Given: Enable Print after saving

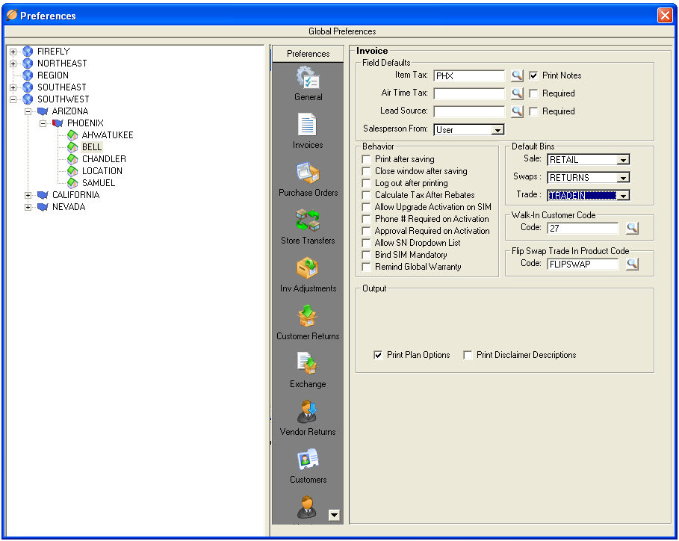Looking at the screenshot, I should pos(366,159).
